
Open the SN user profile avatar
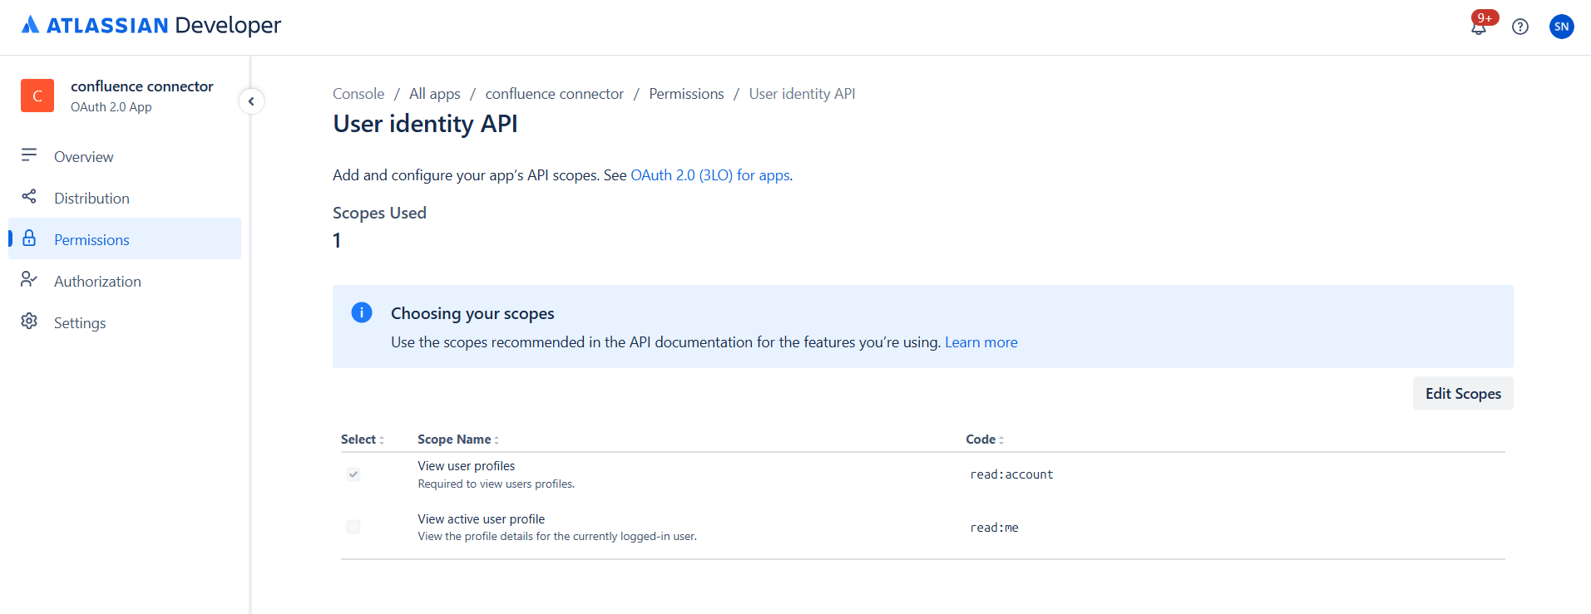pos(1562,27)
